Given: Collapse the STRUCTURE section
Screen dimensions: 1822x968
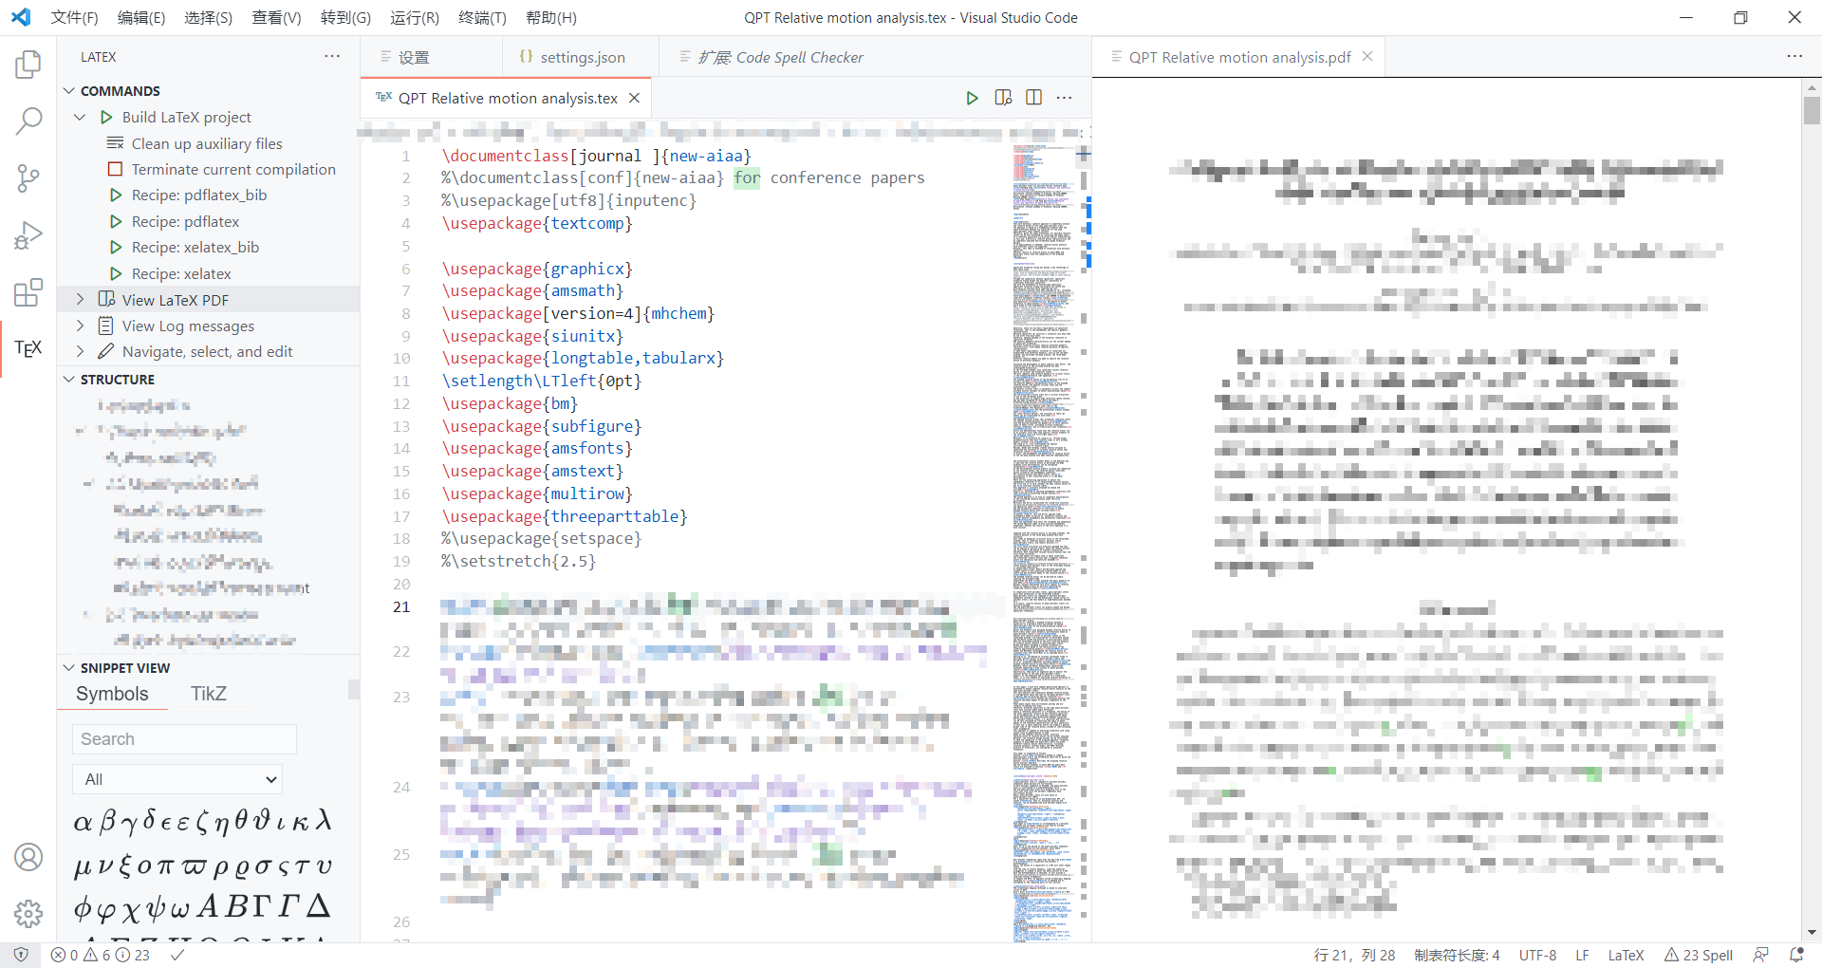Looking at the screenshot, I should coord(68,379).
